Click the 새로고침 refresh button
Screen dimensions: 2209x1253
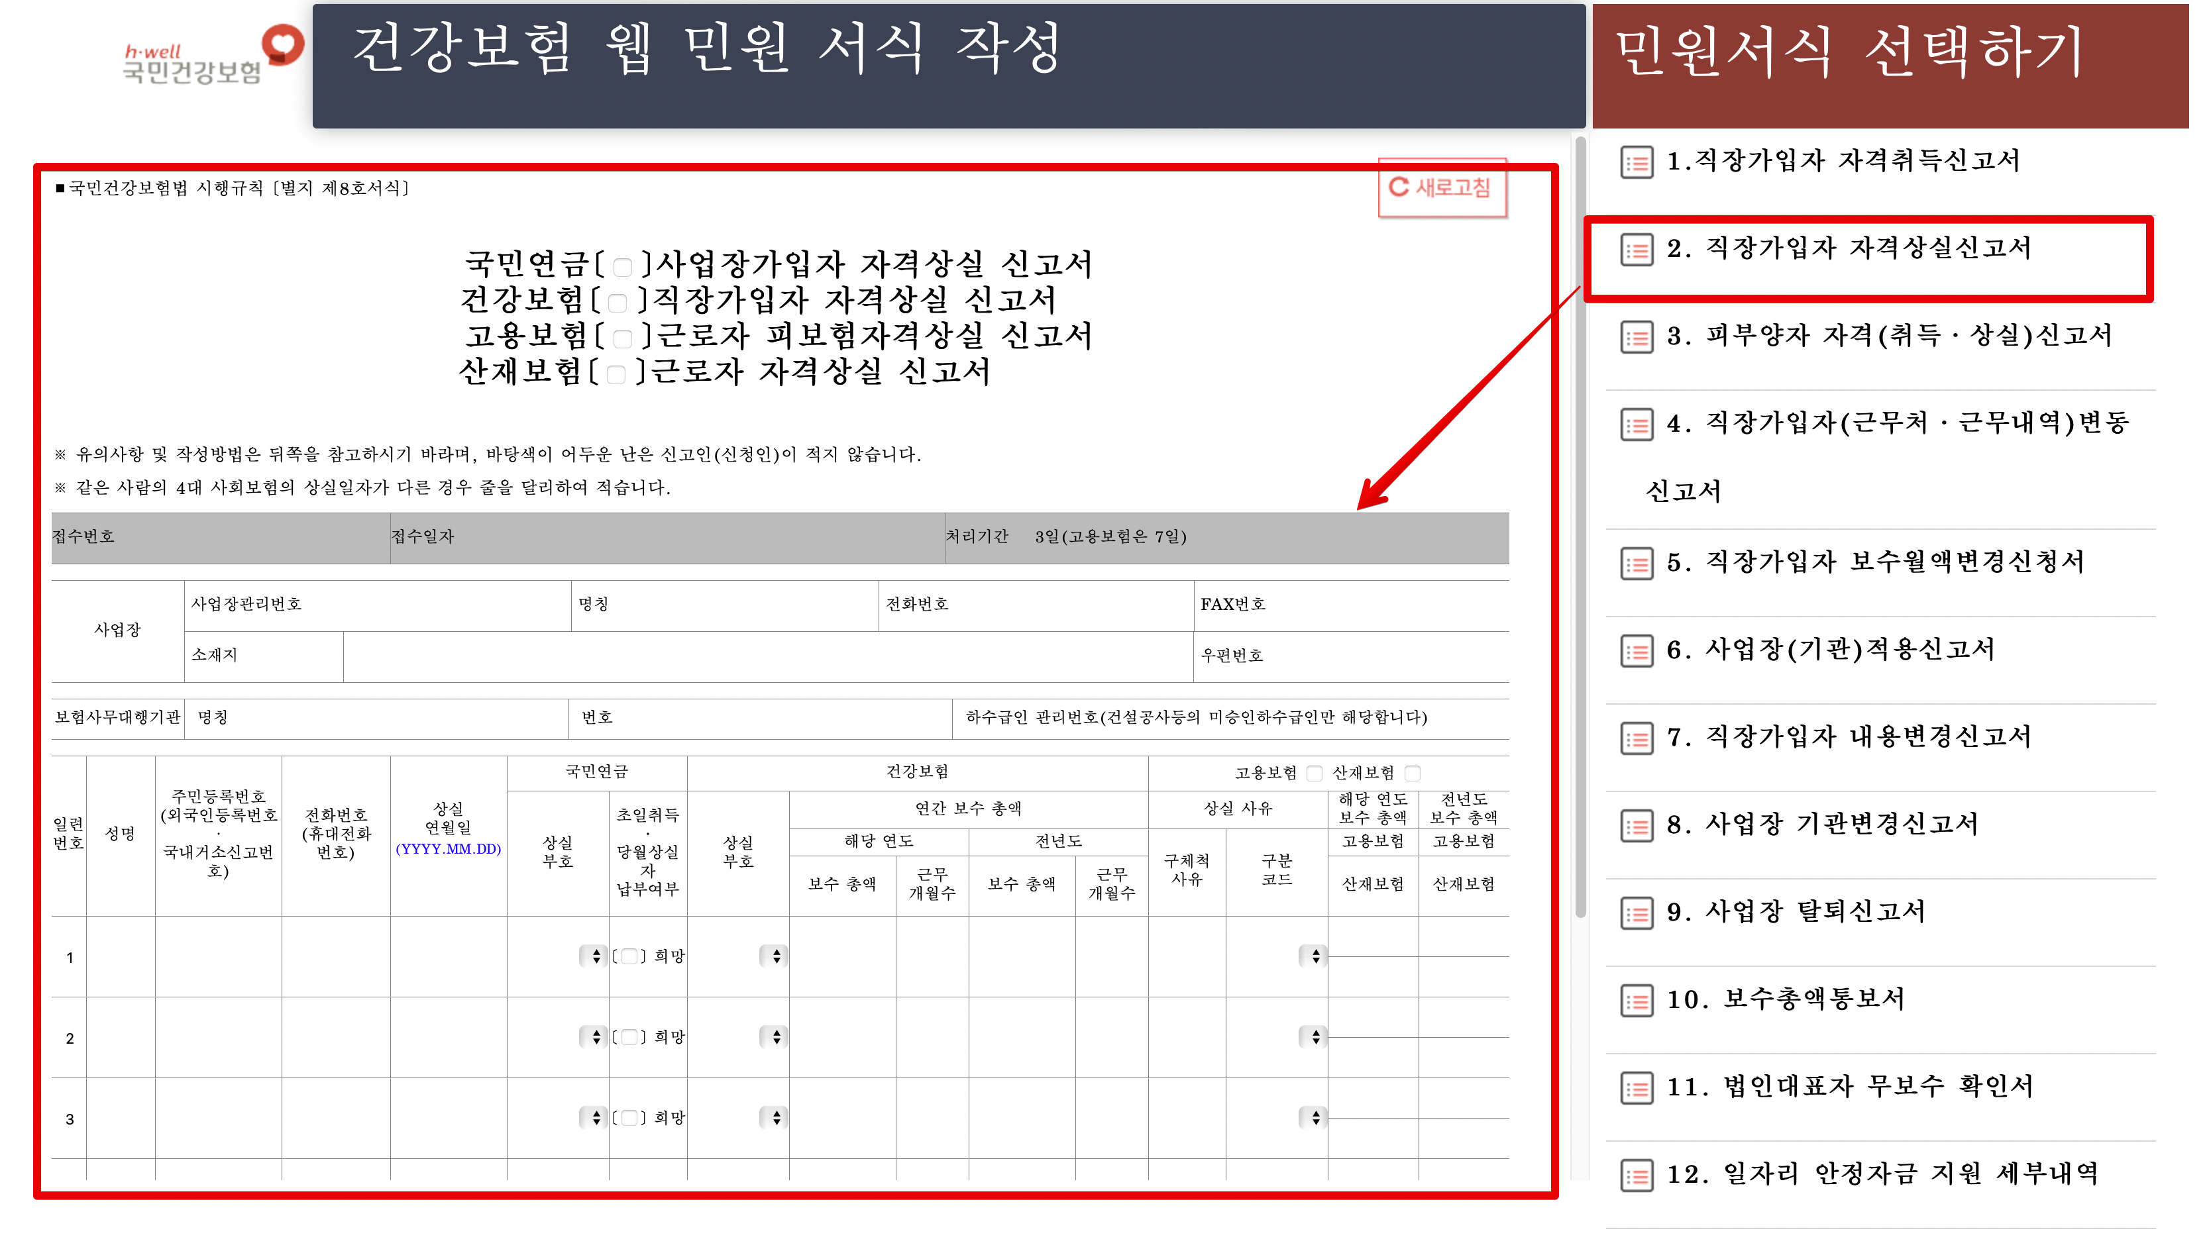click(x=1442, y=187)
